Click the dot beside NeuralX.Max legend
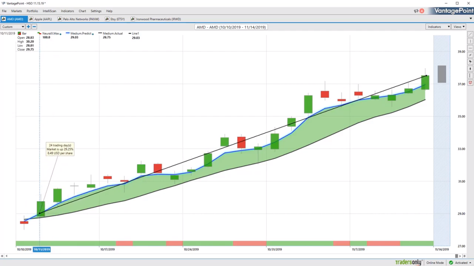This screenshot has height=266, width=474. pos(61,34)
